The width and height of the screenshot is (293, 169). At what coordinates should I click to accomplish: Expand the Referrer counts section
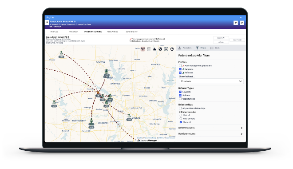tap(211, 128)
